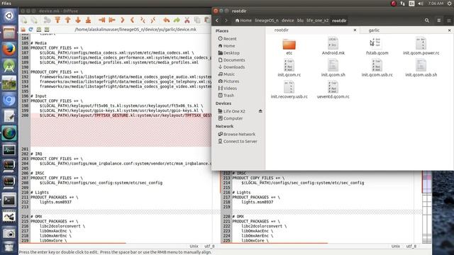Switch Files window to grid view
The image size is (454, 255).
pos(449,21)
